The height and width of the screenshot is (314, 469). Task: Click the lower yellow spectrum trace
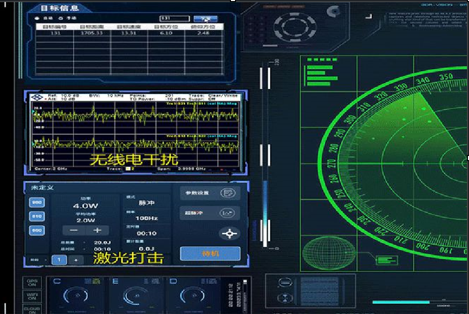136,144
